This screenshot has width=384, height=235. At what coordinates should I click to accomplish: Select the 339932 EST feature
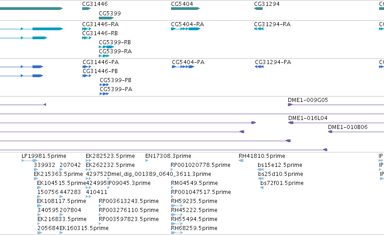(36, 170)
